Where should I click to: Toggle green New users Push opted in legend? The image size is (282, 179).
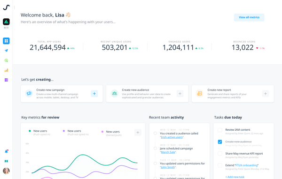click(x=39, y=132)
